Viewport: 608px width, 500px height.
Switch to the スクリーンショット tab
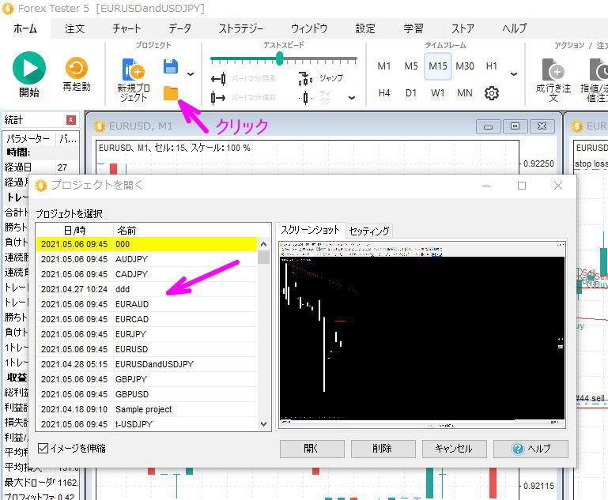click(310, 230)
